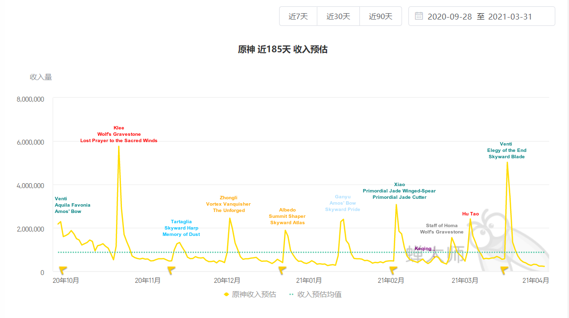Click the Memory of Dust label
This screenshot has height=318, width=569.
(181, 234)
